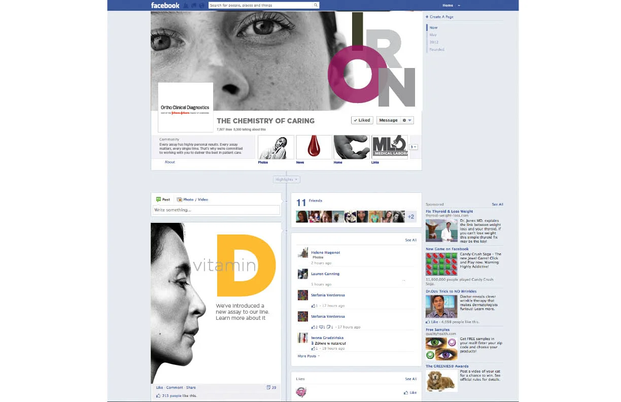Image resolution: width=621 pixels, height=402 pixels.
Task: Click Share under the vitamin D post
Action: click(191, 388)
